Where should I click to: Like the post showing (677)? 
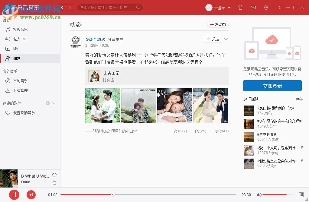click(180, 131)
